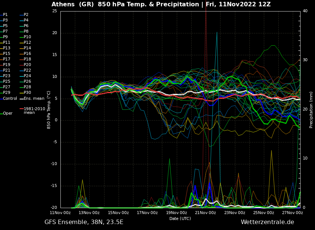Click the Oper legend entry

pos(7,114)
